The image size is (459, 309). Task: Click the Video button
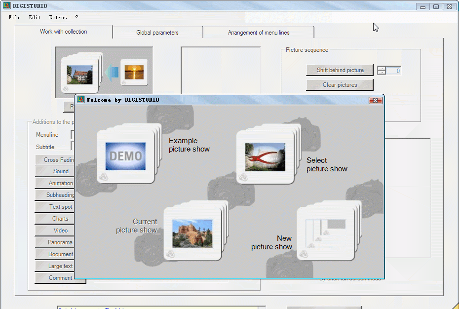point(55,231)
